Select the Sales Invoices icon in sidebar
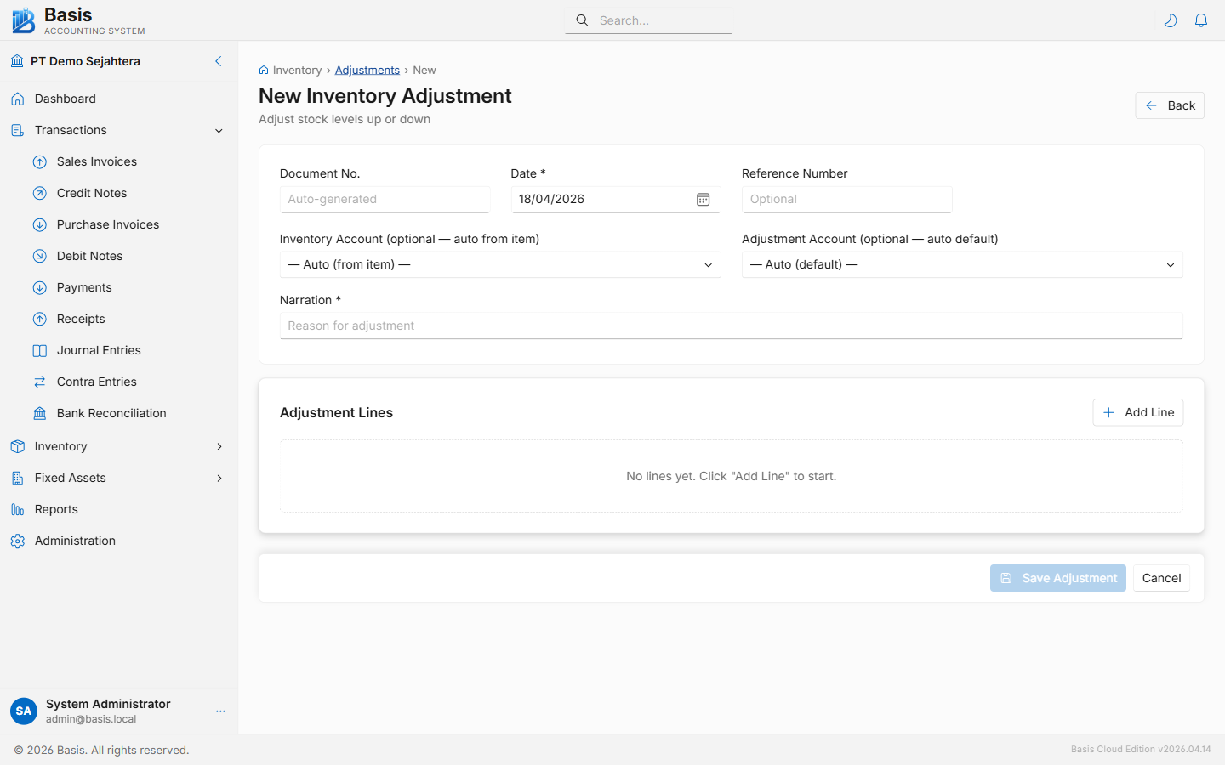The image size is (1225, 765). 39,161
